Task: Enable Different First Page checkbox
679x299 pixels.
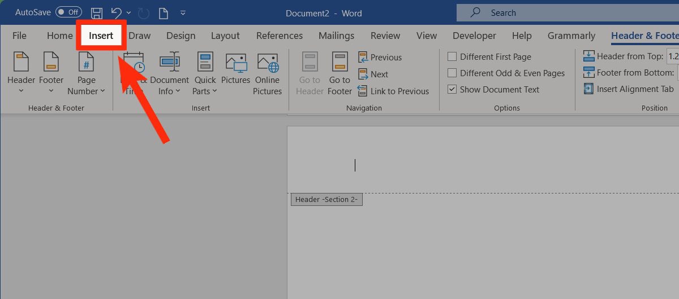Action: pyautogui.click(x=452, y=56)
